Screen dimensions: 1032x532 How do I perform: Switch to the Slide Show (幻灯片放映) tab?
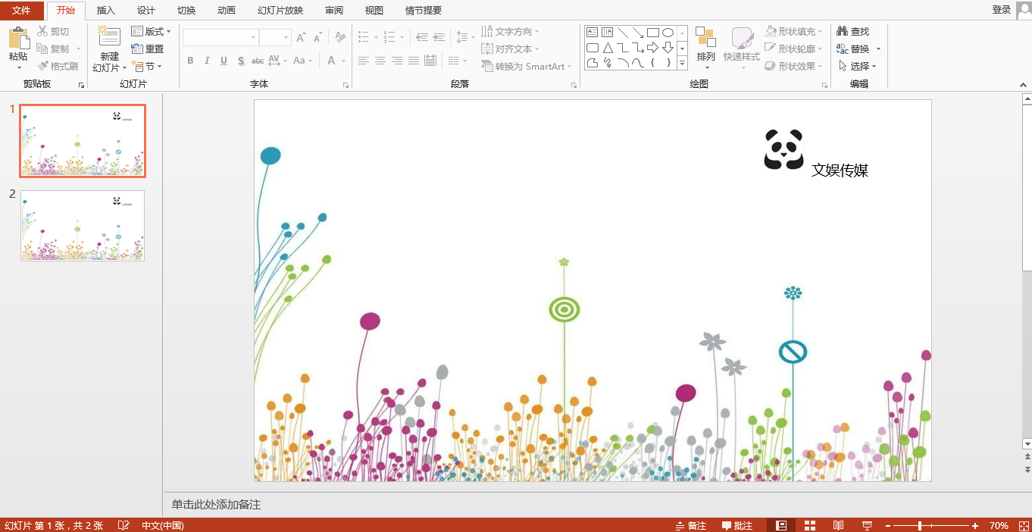point(280,11)
